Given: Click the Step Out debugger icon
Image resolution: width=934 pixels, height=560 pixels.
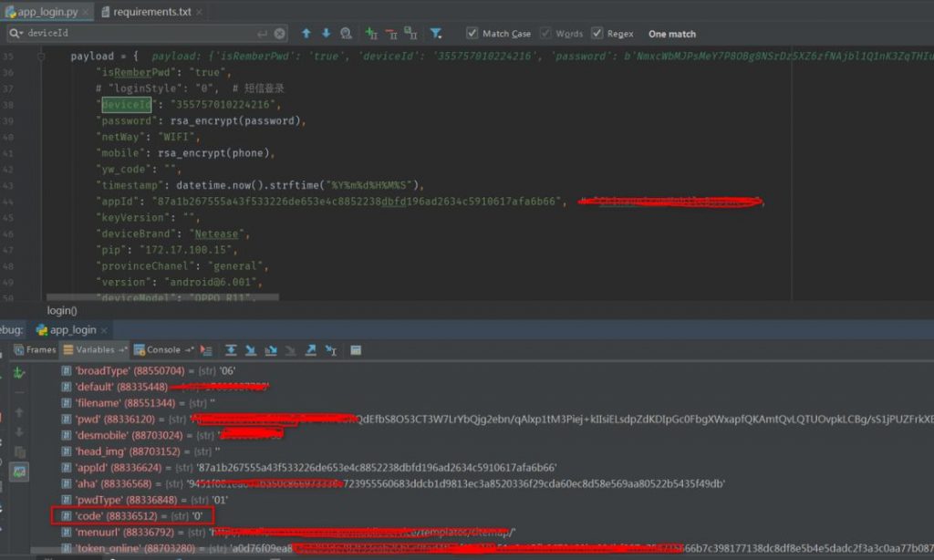Looking at the screenshot, I should pos(311,350).
